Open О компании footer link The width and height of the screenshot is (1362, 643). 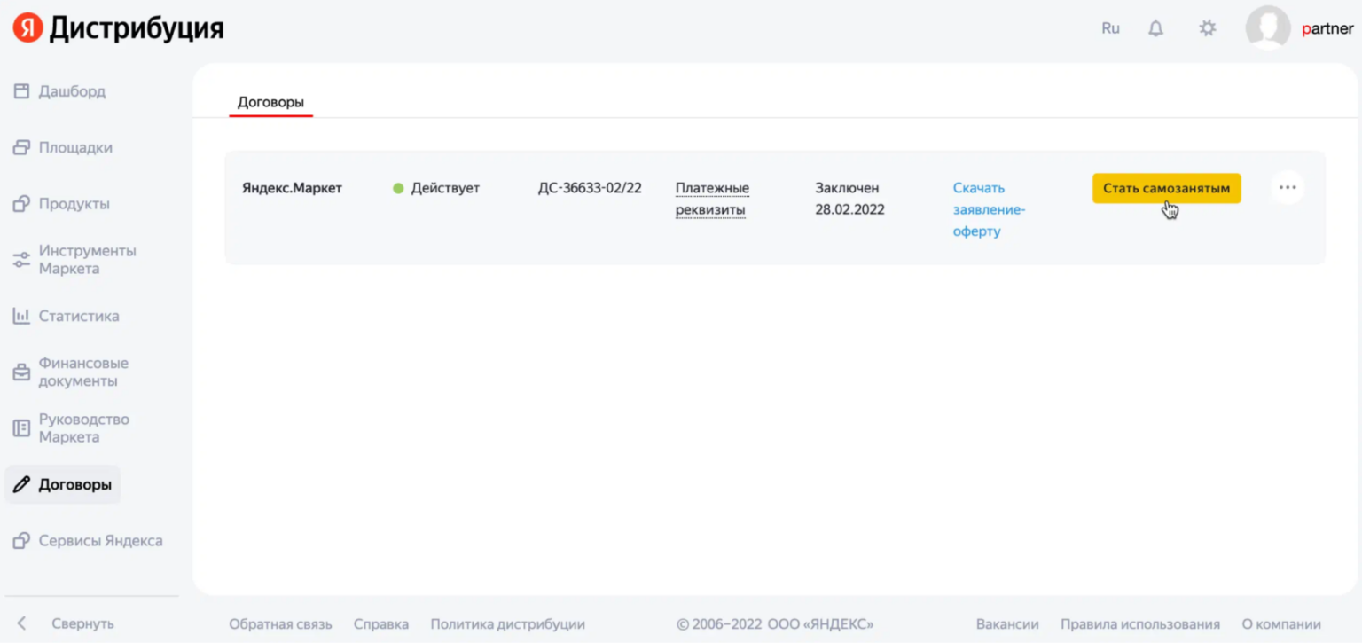(x=1281, y=624)
